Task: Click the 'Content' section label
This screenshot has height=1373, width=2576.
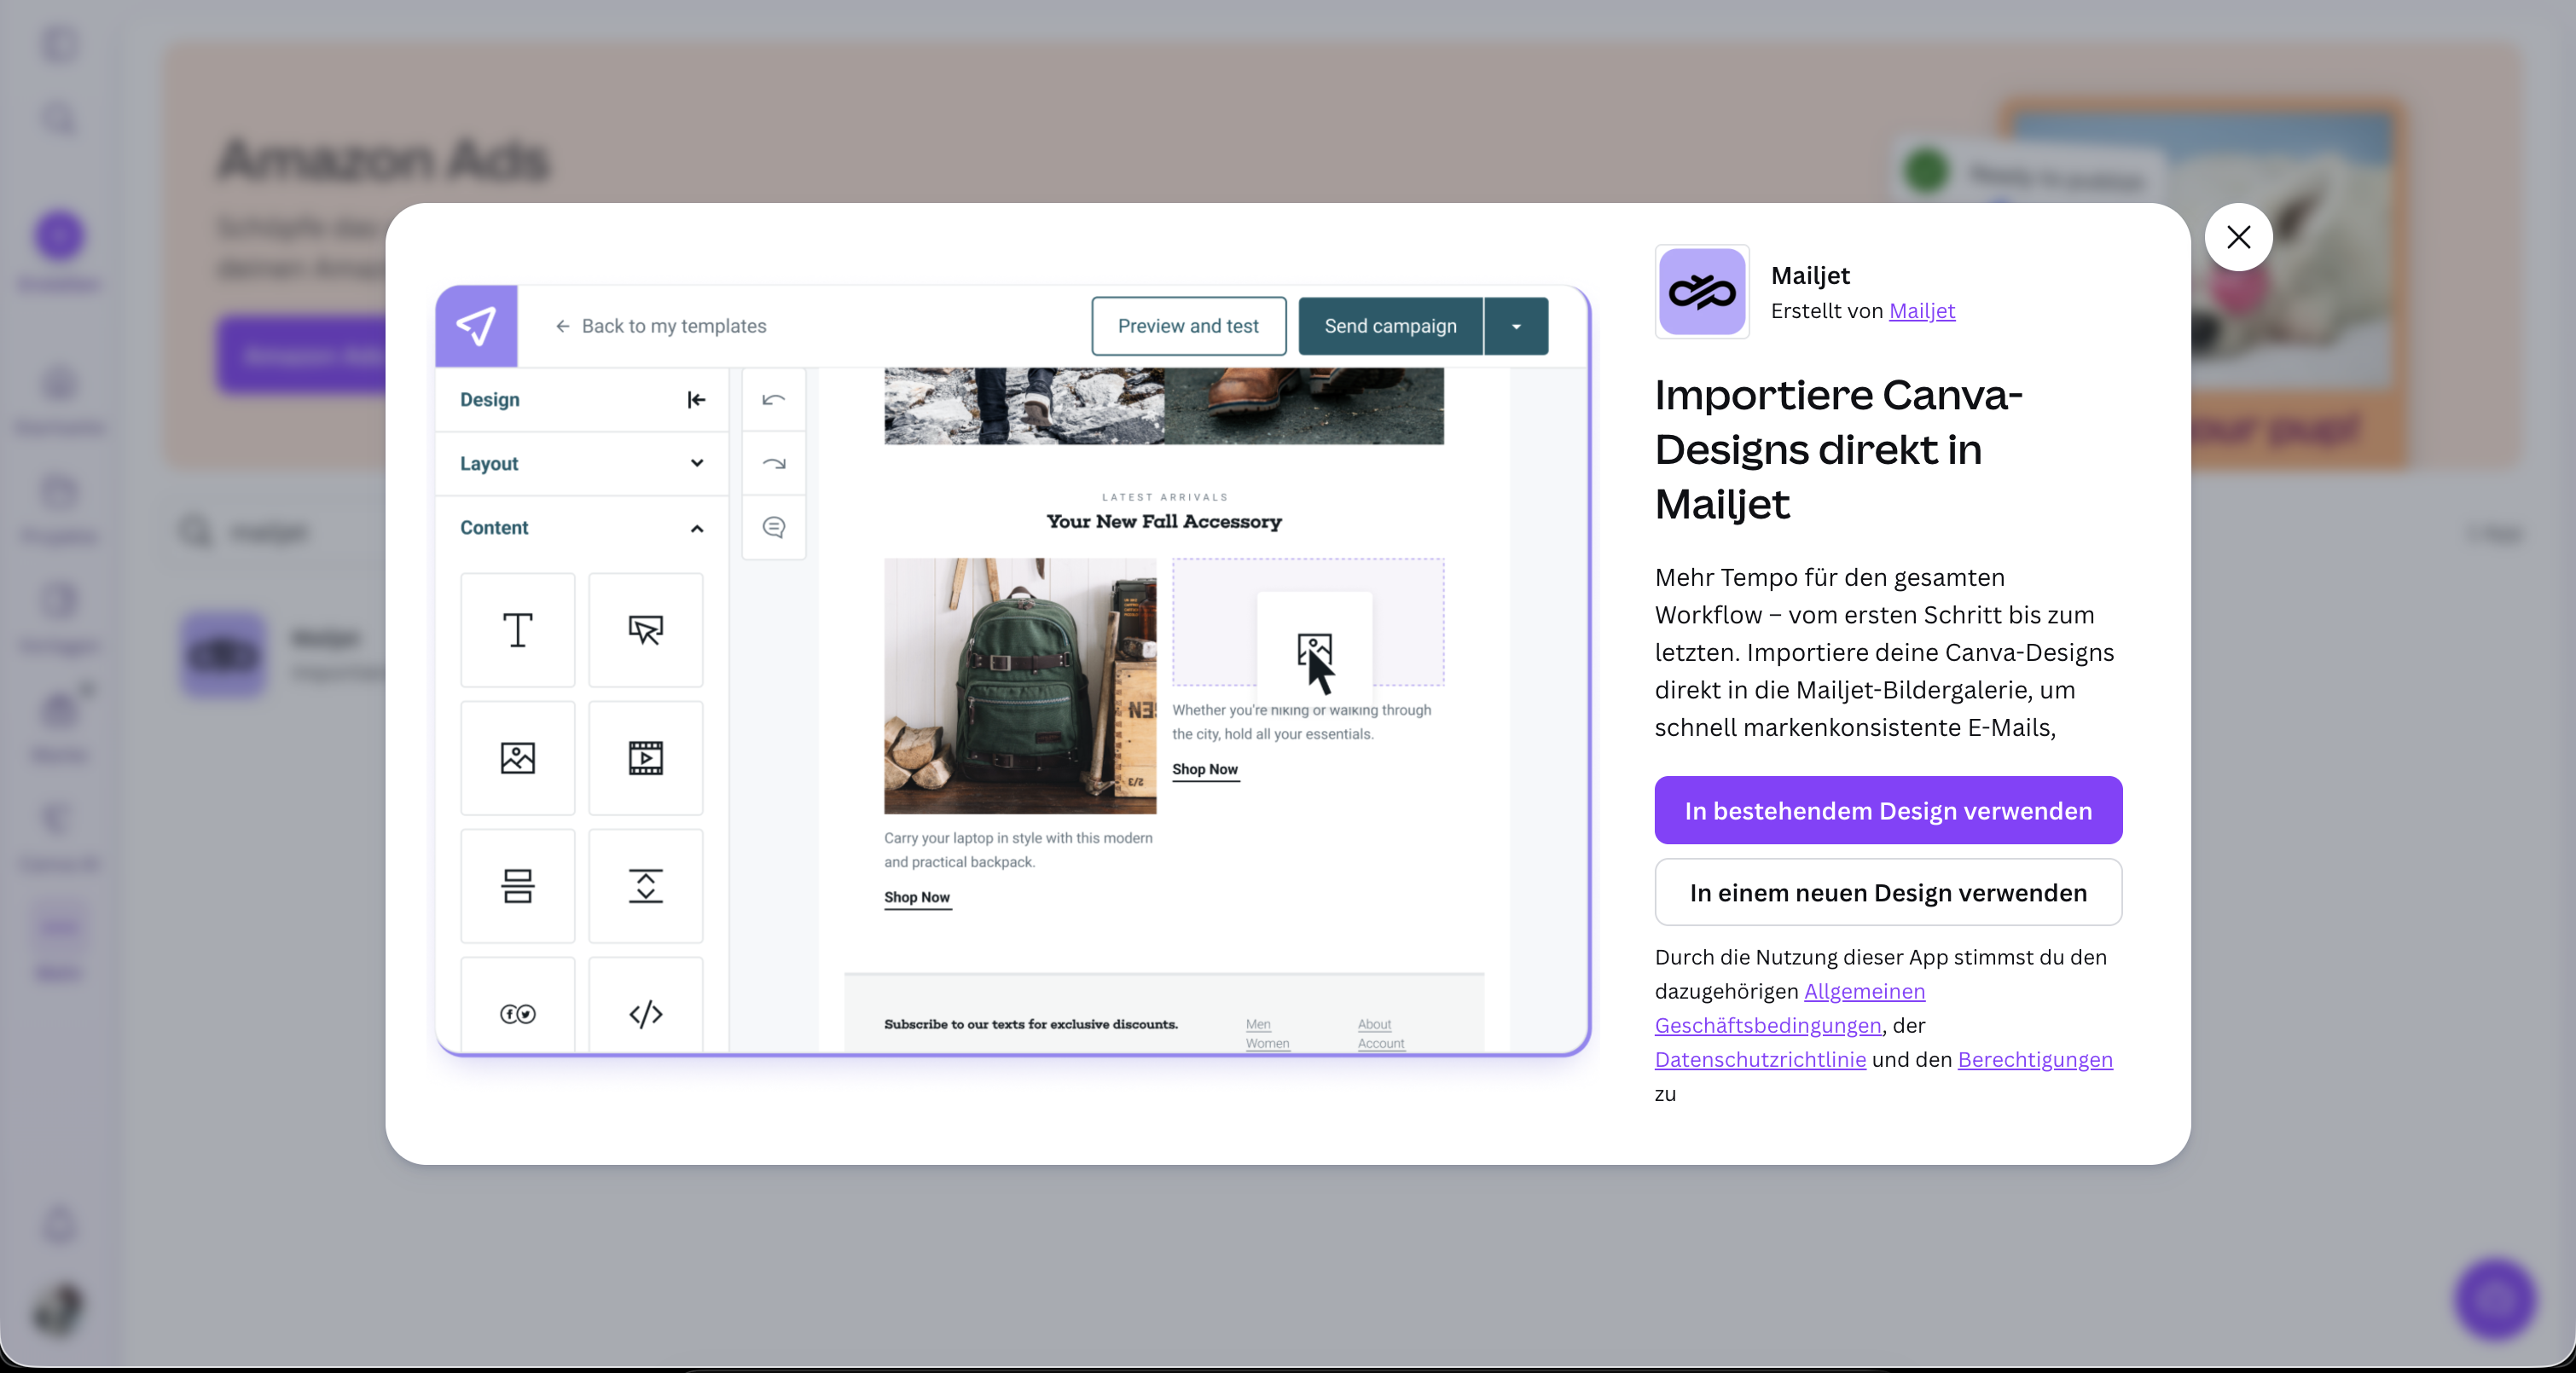Action: (x=494, y=528)
